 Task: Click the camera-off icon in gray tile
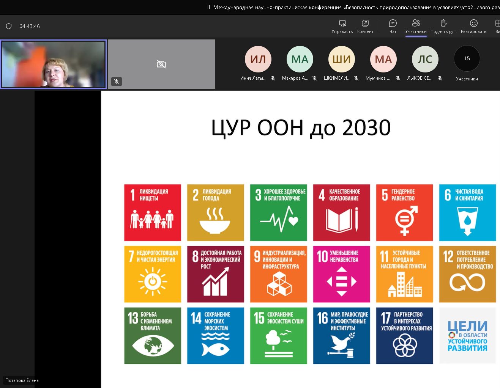coord(161,64)
